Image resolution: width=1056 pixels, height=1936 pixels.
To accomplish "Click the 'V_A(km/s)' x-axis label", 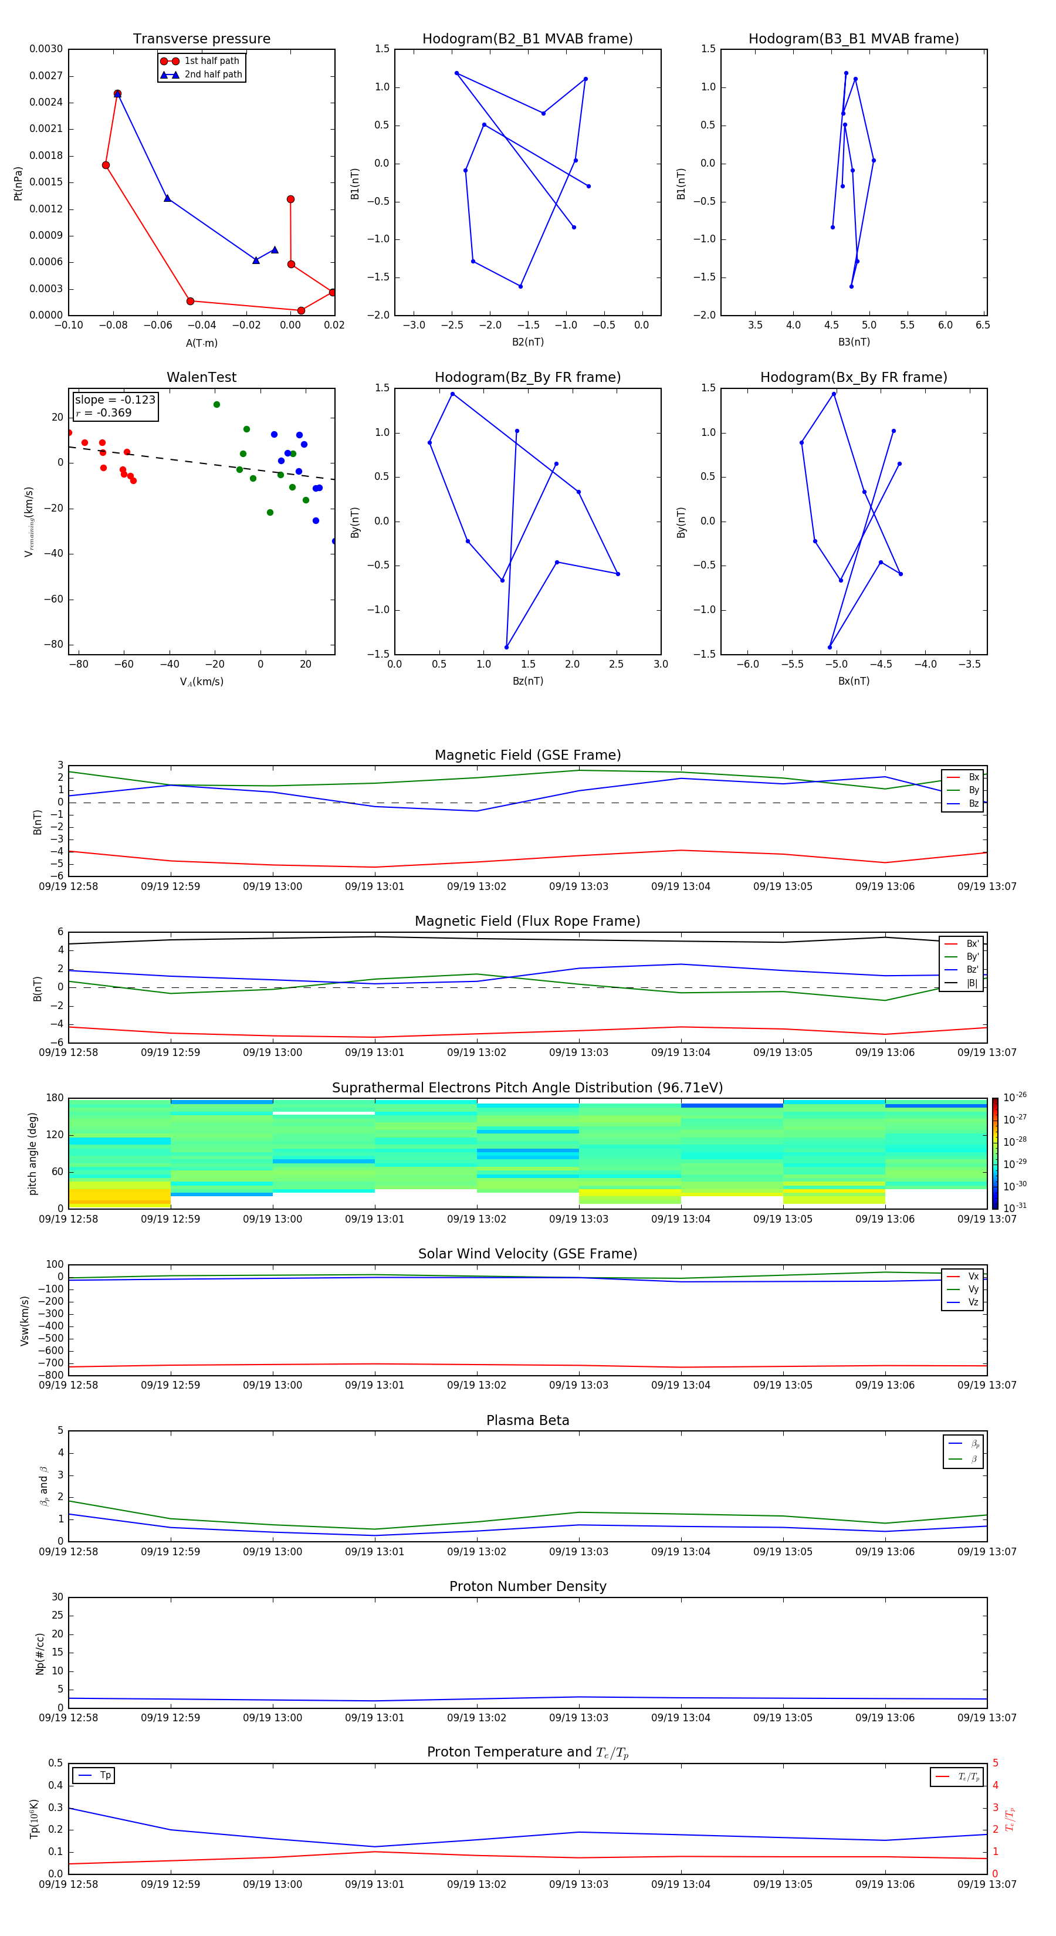I will pyautogui.click(x=201, y=682).
